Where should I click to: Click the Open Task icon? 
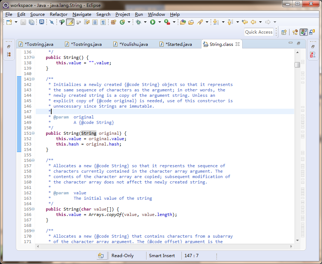78,22
